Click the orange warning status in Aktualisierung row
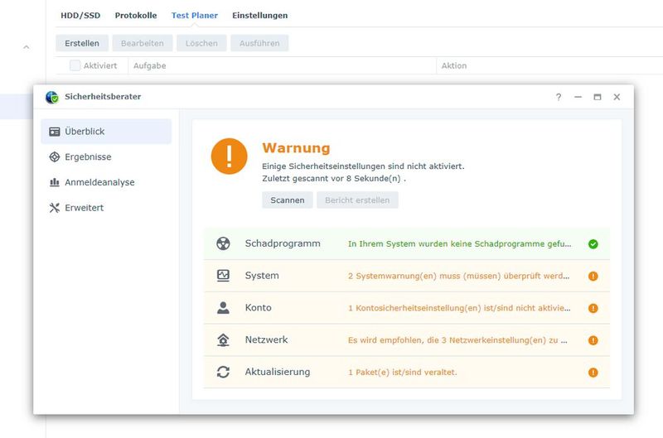Screen dimensions: 663x438 click(x=593, y=373)
